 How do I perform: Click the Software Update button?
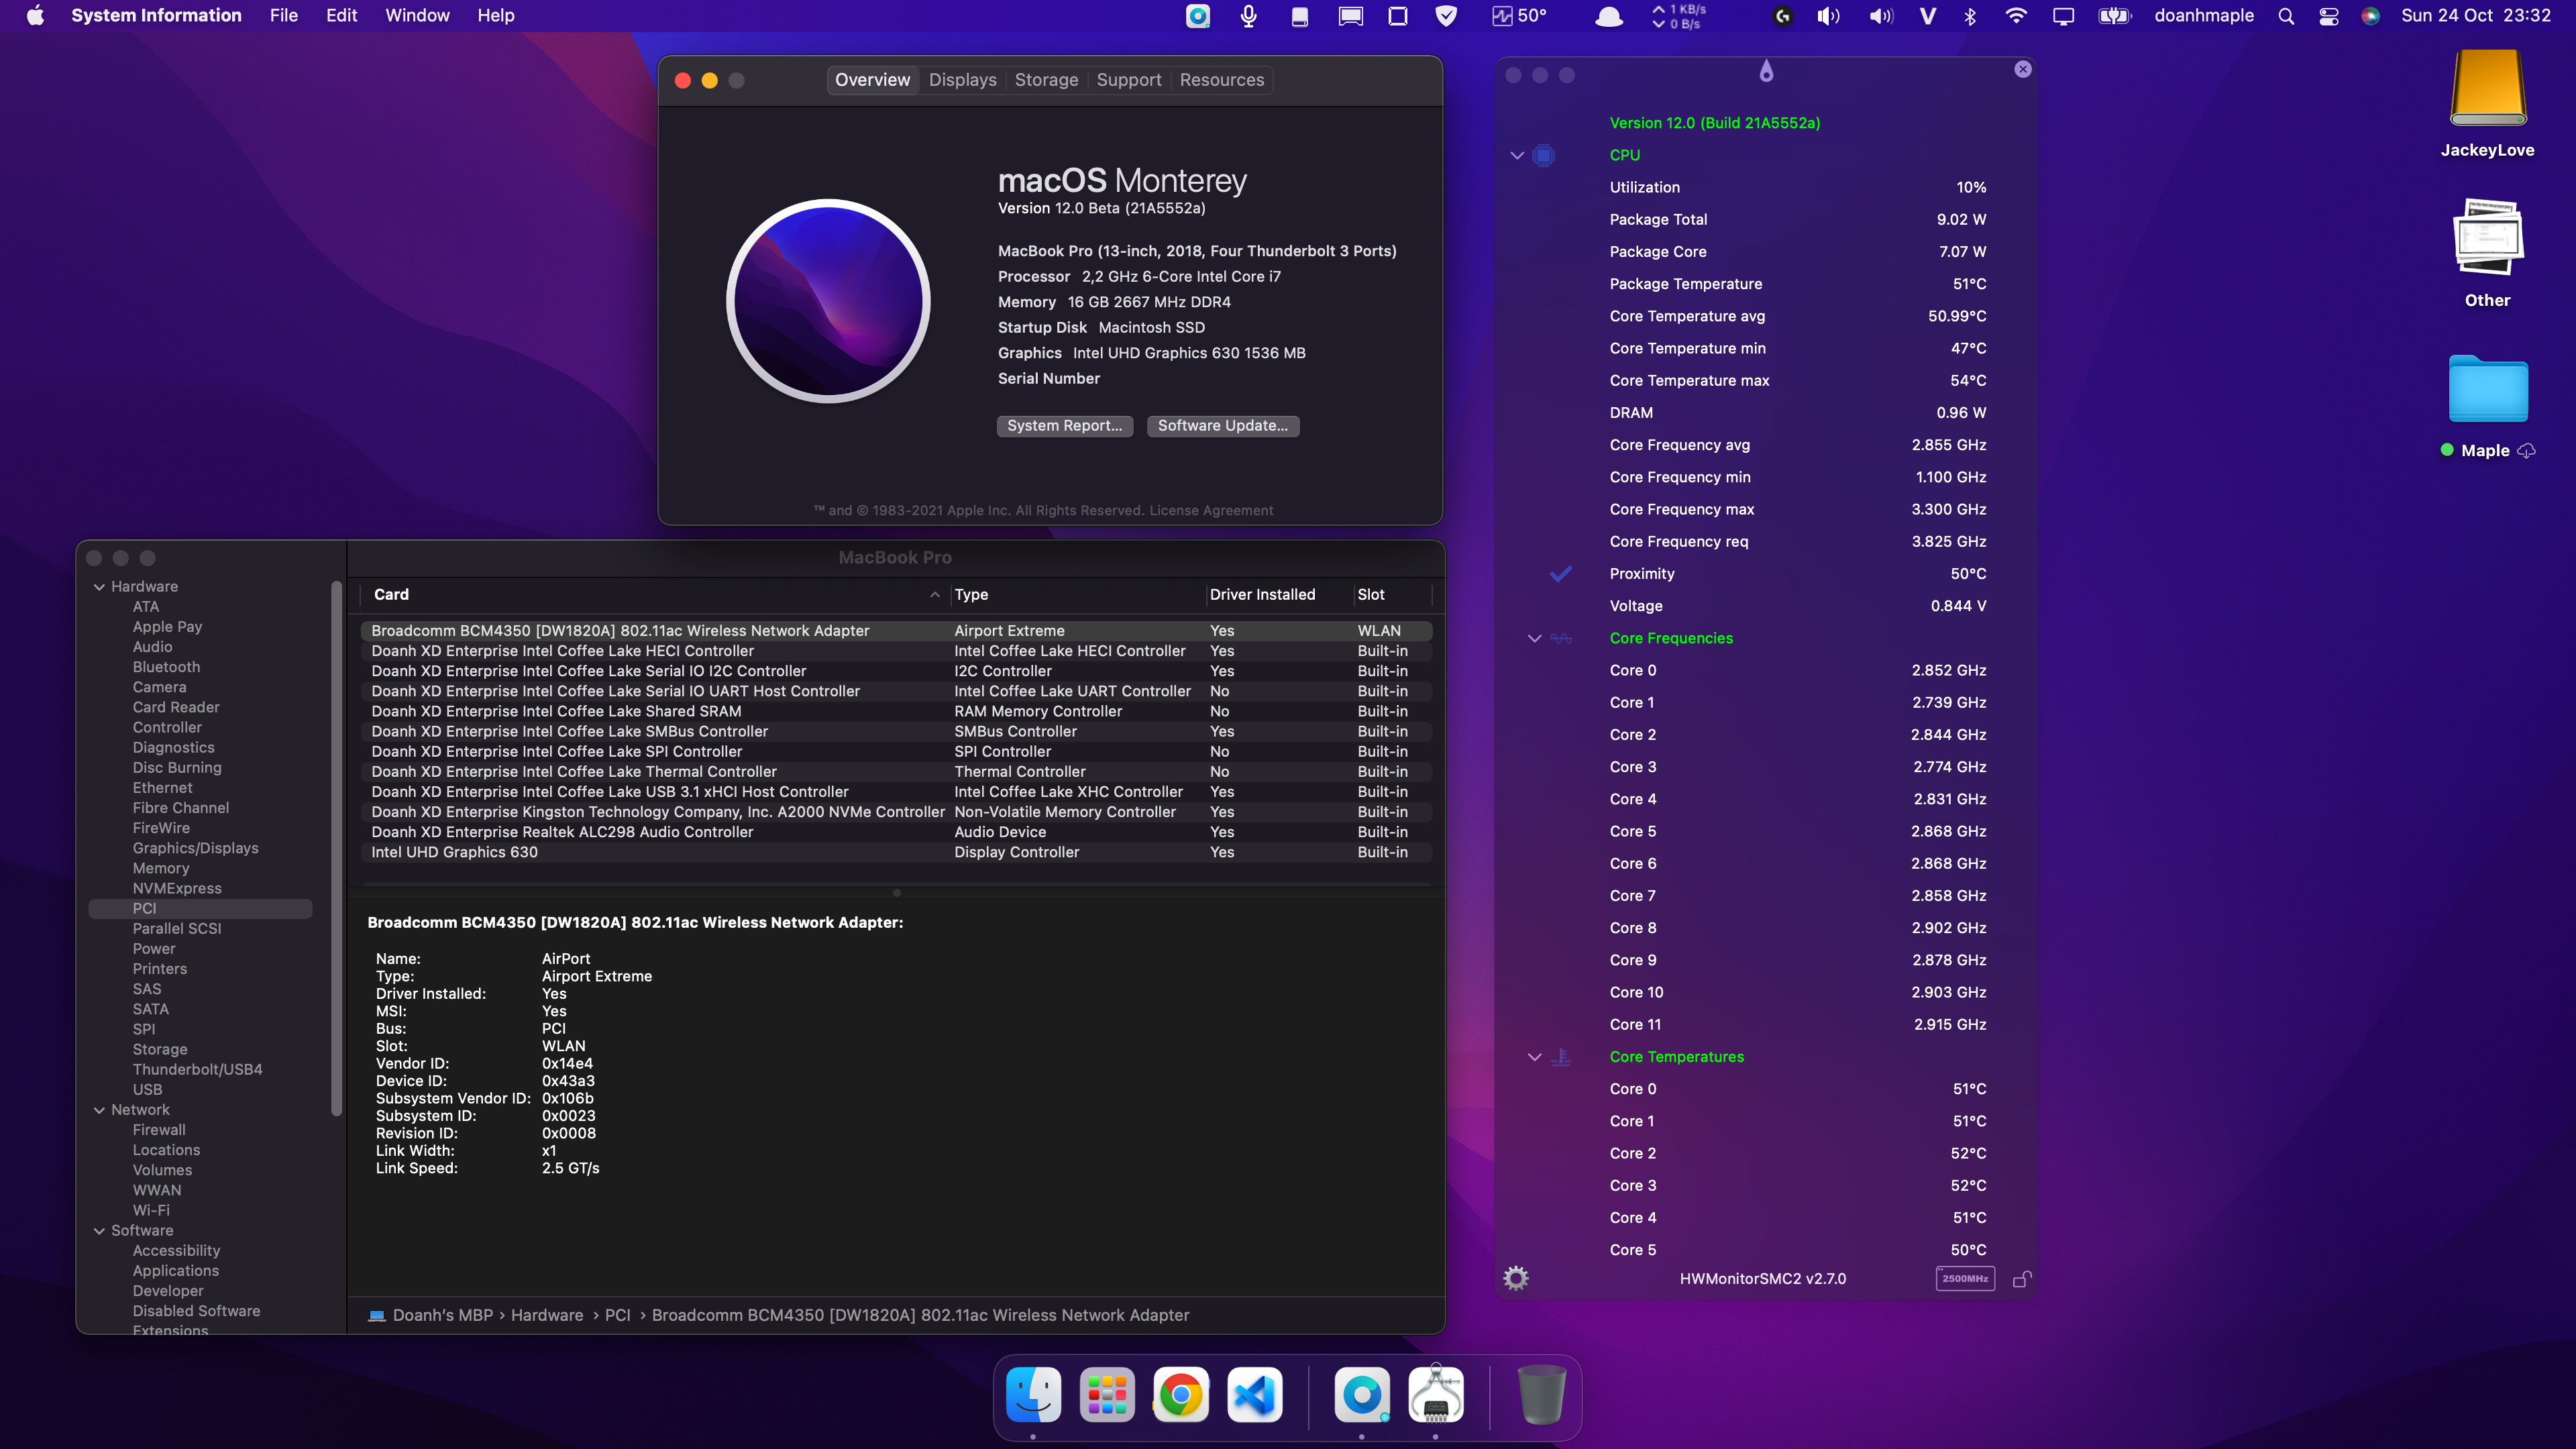pos(1222,426)
